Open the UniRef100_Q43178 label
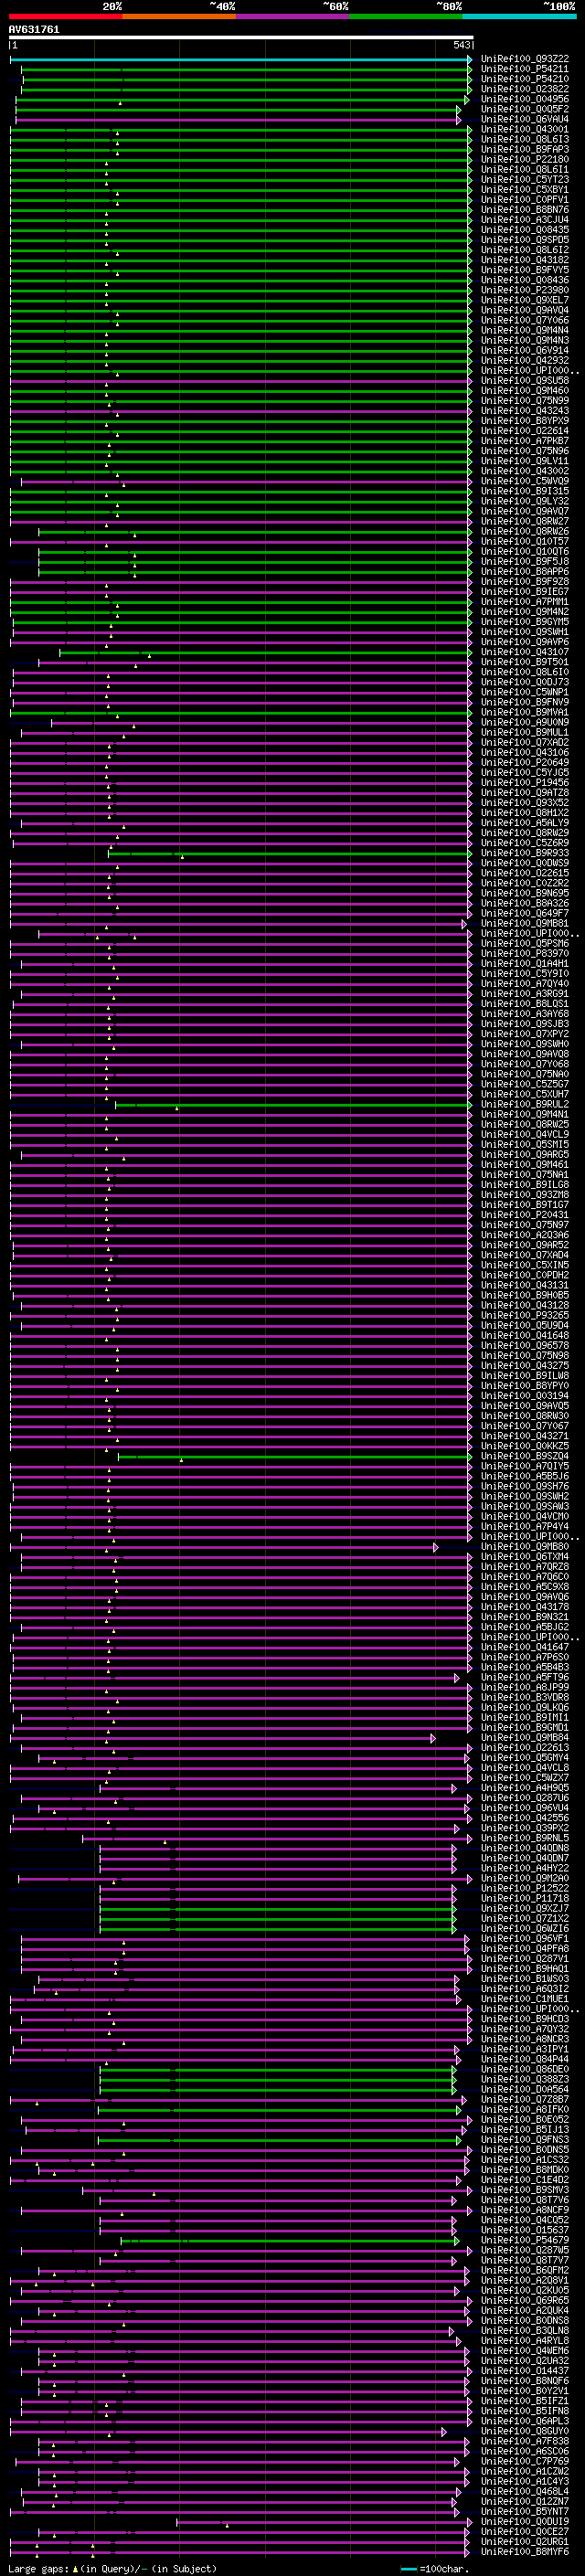The image size is (585, 2576). 525,1607
